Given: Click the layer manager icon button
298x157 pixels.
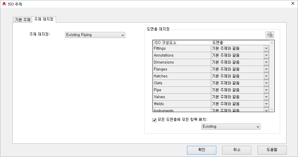Looking at the screenshot, I should 270,35.
